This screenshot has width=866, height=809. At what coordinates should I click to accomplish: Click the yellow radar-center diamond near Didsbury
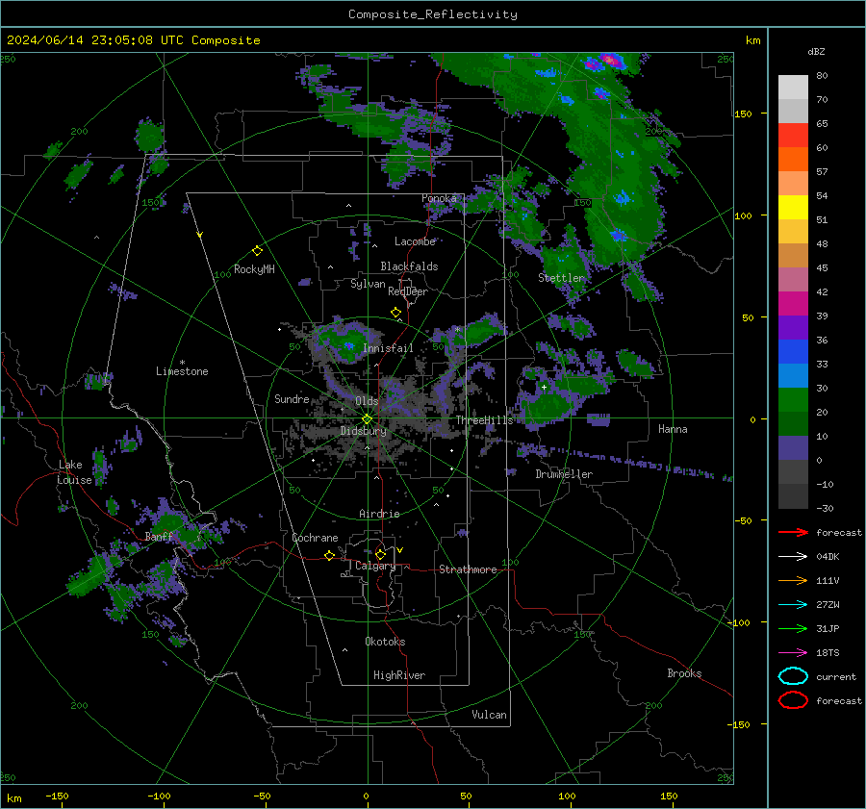[x=368, y=419]
